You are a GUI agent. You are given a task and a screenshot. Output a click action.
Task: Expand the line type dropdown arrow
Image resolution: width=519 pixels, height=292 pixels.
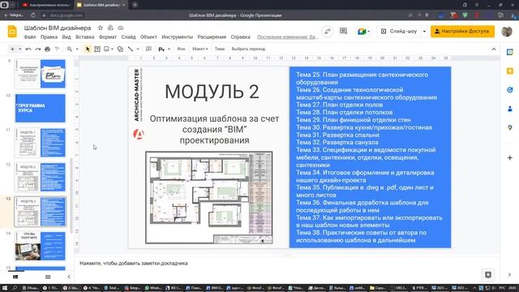138,49
